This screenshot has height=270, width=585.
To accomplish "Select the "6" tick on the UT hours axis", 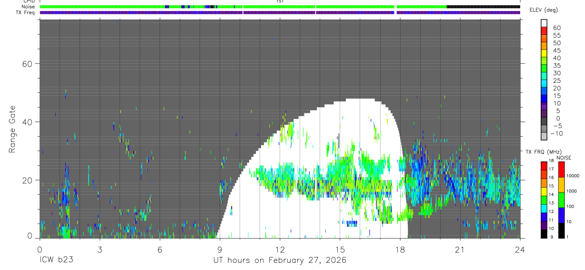I will point(160,249).
